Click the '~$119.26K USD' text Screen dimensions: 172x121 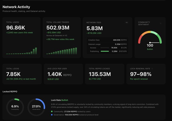(x=94, y=33)
